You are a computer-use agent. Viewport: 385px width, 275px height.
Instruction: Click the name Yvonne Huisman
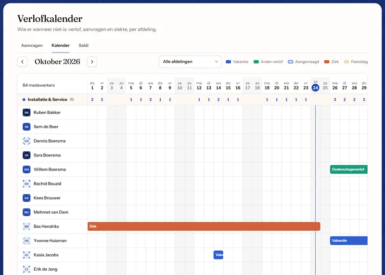tap(50, 241)
